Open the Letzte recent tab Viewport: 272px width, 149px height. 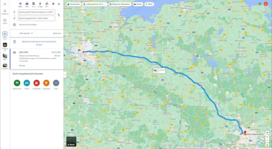(5, 21)
